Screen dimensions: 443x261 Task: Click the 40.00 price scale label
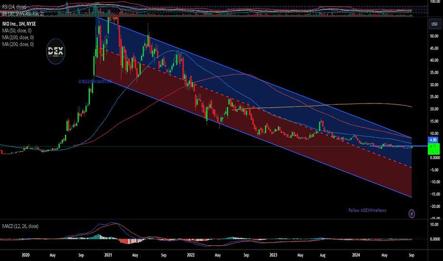coord(434,60)
